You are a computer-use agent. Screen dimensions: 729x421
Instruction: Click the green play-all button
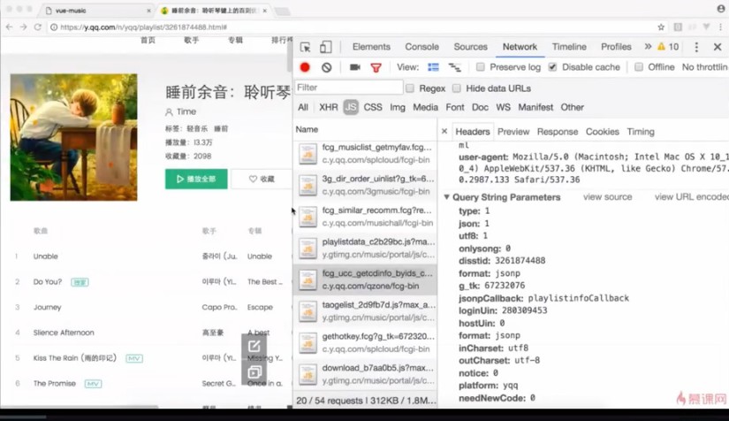pyautogui.click(x=196, y=179)
